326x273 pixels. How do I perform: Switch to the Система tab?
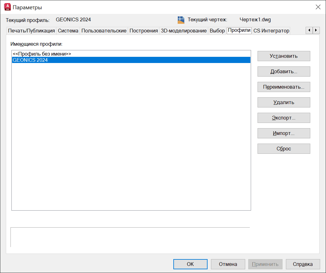coord(68,31)
